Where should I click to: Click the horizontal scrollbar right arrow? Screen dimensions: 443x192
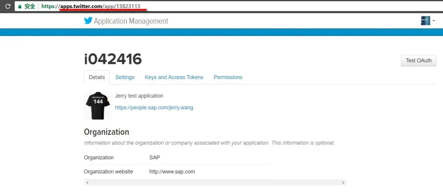(343, 183)
